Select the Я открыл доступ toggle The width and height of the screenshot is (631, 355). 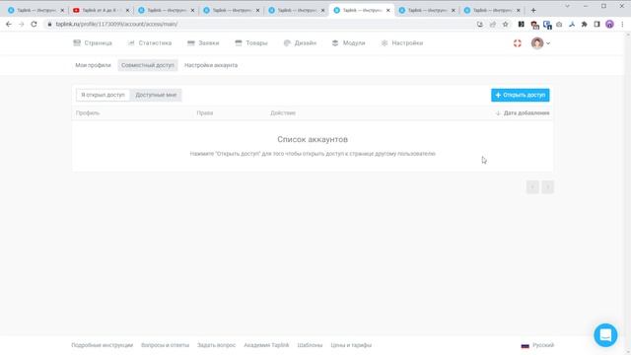(103, 95)
